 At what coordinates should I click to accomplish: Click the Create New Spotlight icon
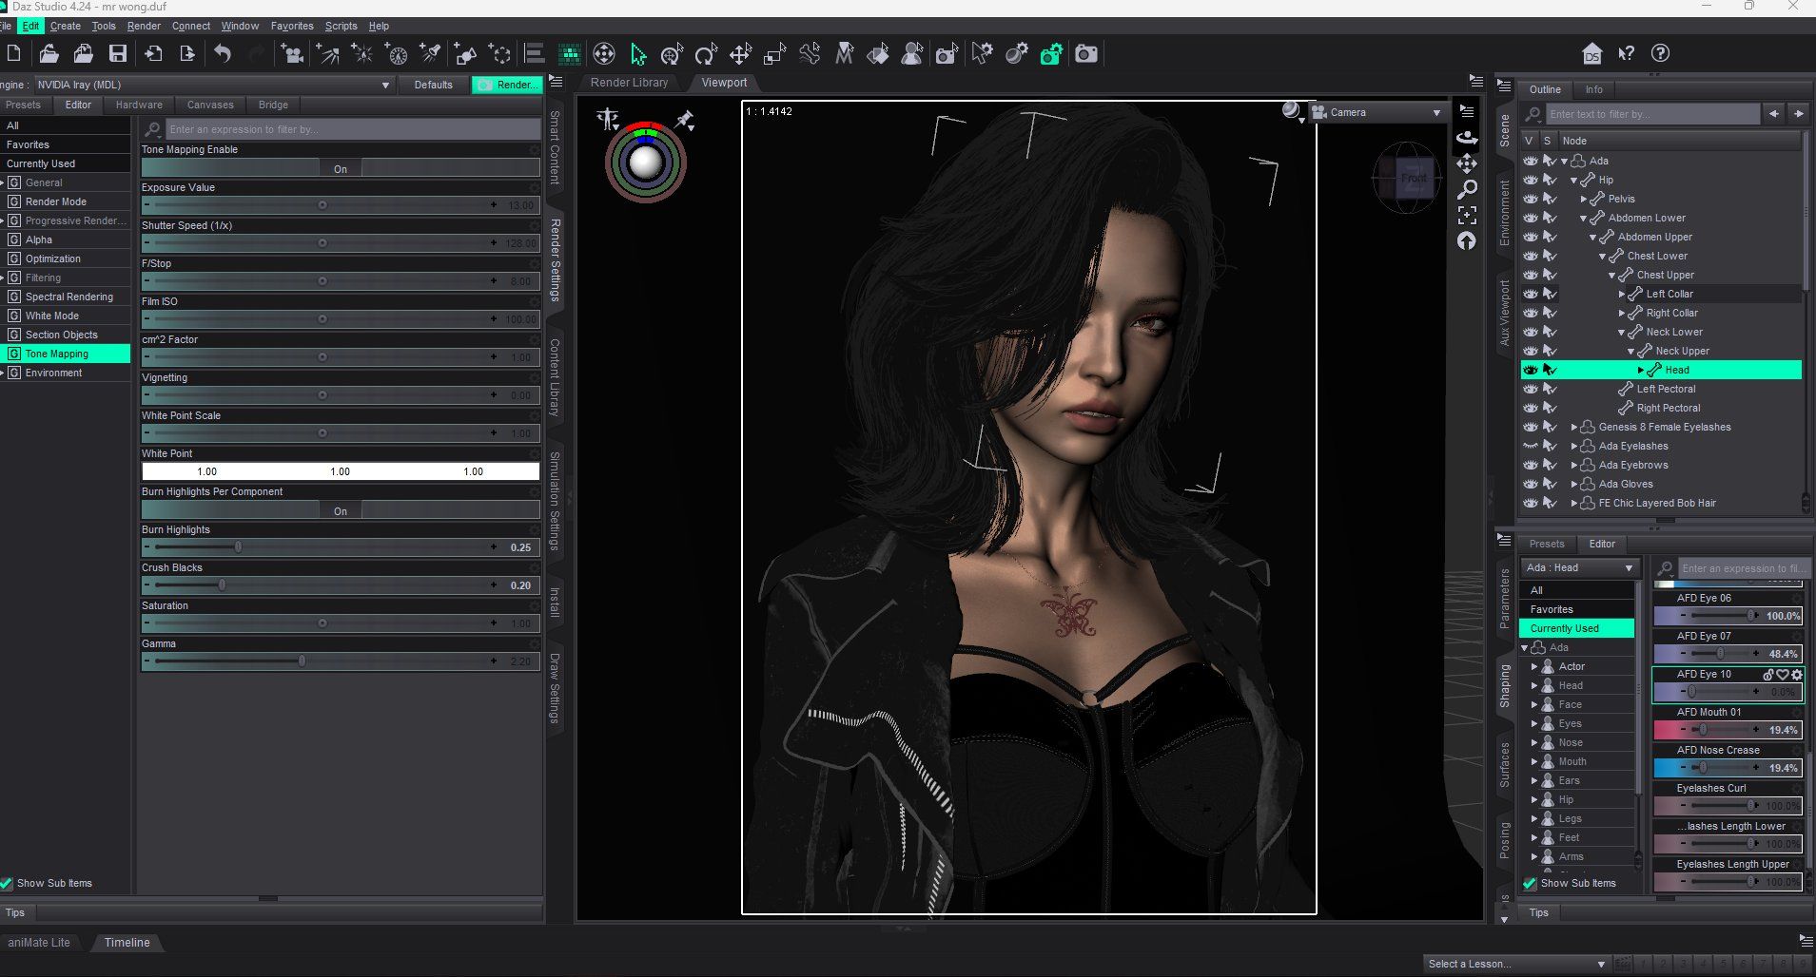point(431,54)
